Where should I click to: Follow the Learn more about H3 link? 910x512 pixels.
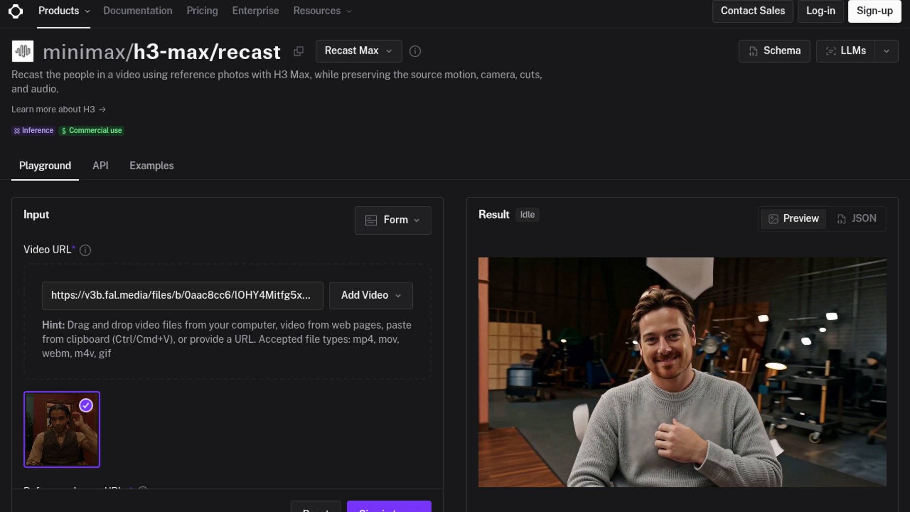point(58,110)
